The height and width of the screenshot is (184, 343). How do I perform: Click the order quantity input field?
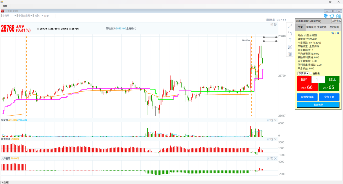[318, 80]
